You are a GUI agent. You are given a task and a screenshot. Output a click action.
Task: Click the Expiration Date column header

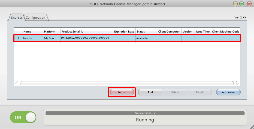pos(124,31)
